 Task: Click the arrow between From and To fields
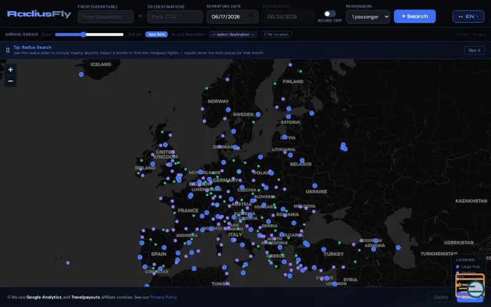coord(140,17)
